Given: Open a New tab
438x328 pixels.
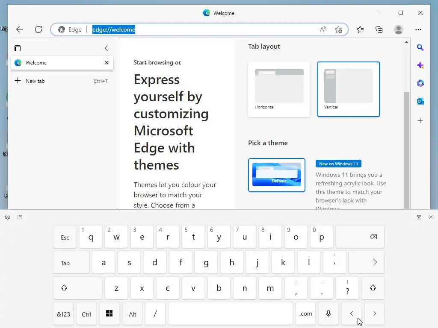Looking at the screenshot, I should [x=62, y=81].
